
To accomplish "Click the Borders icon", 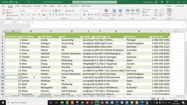I will coord(34,15).
